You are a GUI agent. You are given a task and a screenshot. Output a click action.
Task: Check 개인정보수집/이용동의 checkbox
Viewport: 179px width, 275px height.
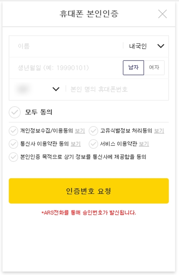click(x=13, y=131)
